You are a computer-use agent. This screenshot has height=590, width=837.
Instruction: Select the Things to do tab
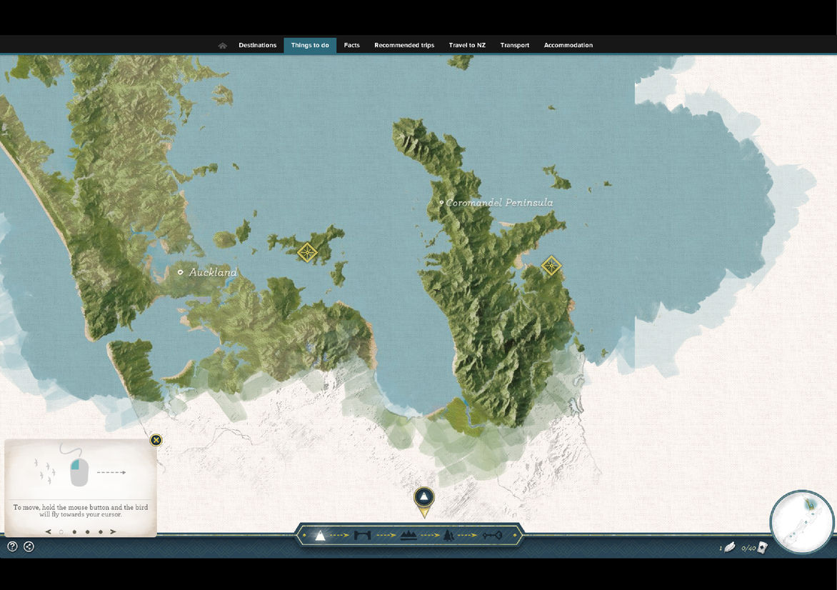point(310,46)
